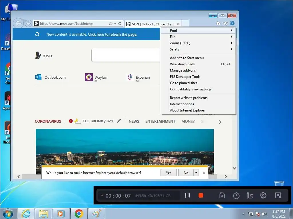Click the browser Back button
This screenshot has height=219, width=293.
pos(18,24)
